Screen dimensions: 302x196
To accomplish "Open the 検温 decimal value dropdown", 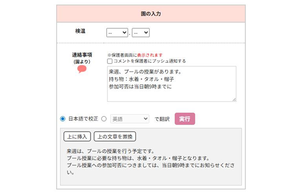I will coord(141,33).
